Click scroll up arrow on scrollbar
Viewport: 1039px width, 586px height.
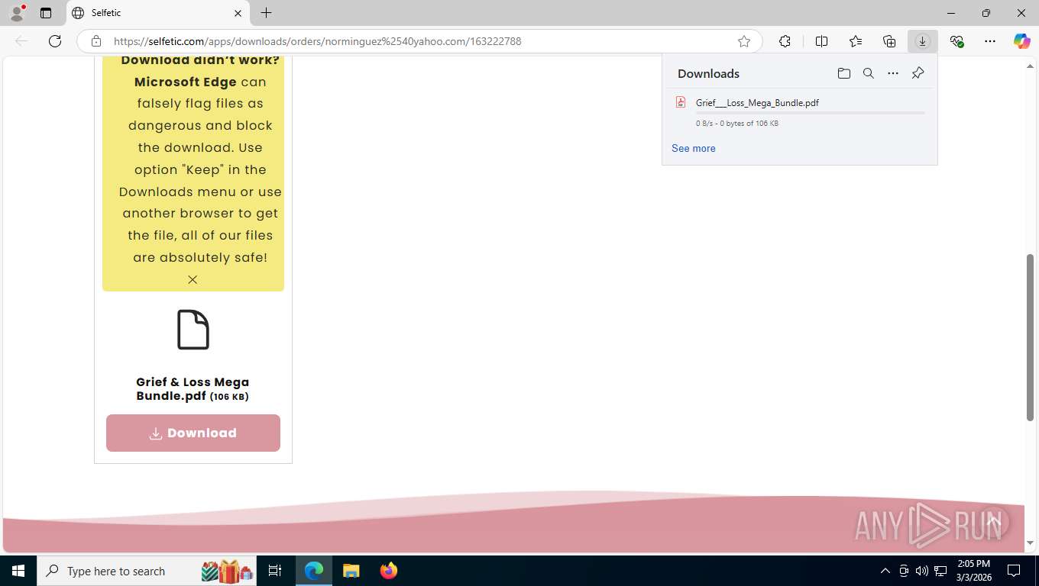pyautogui.click(x=1030, y=66)
